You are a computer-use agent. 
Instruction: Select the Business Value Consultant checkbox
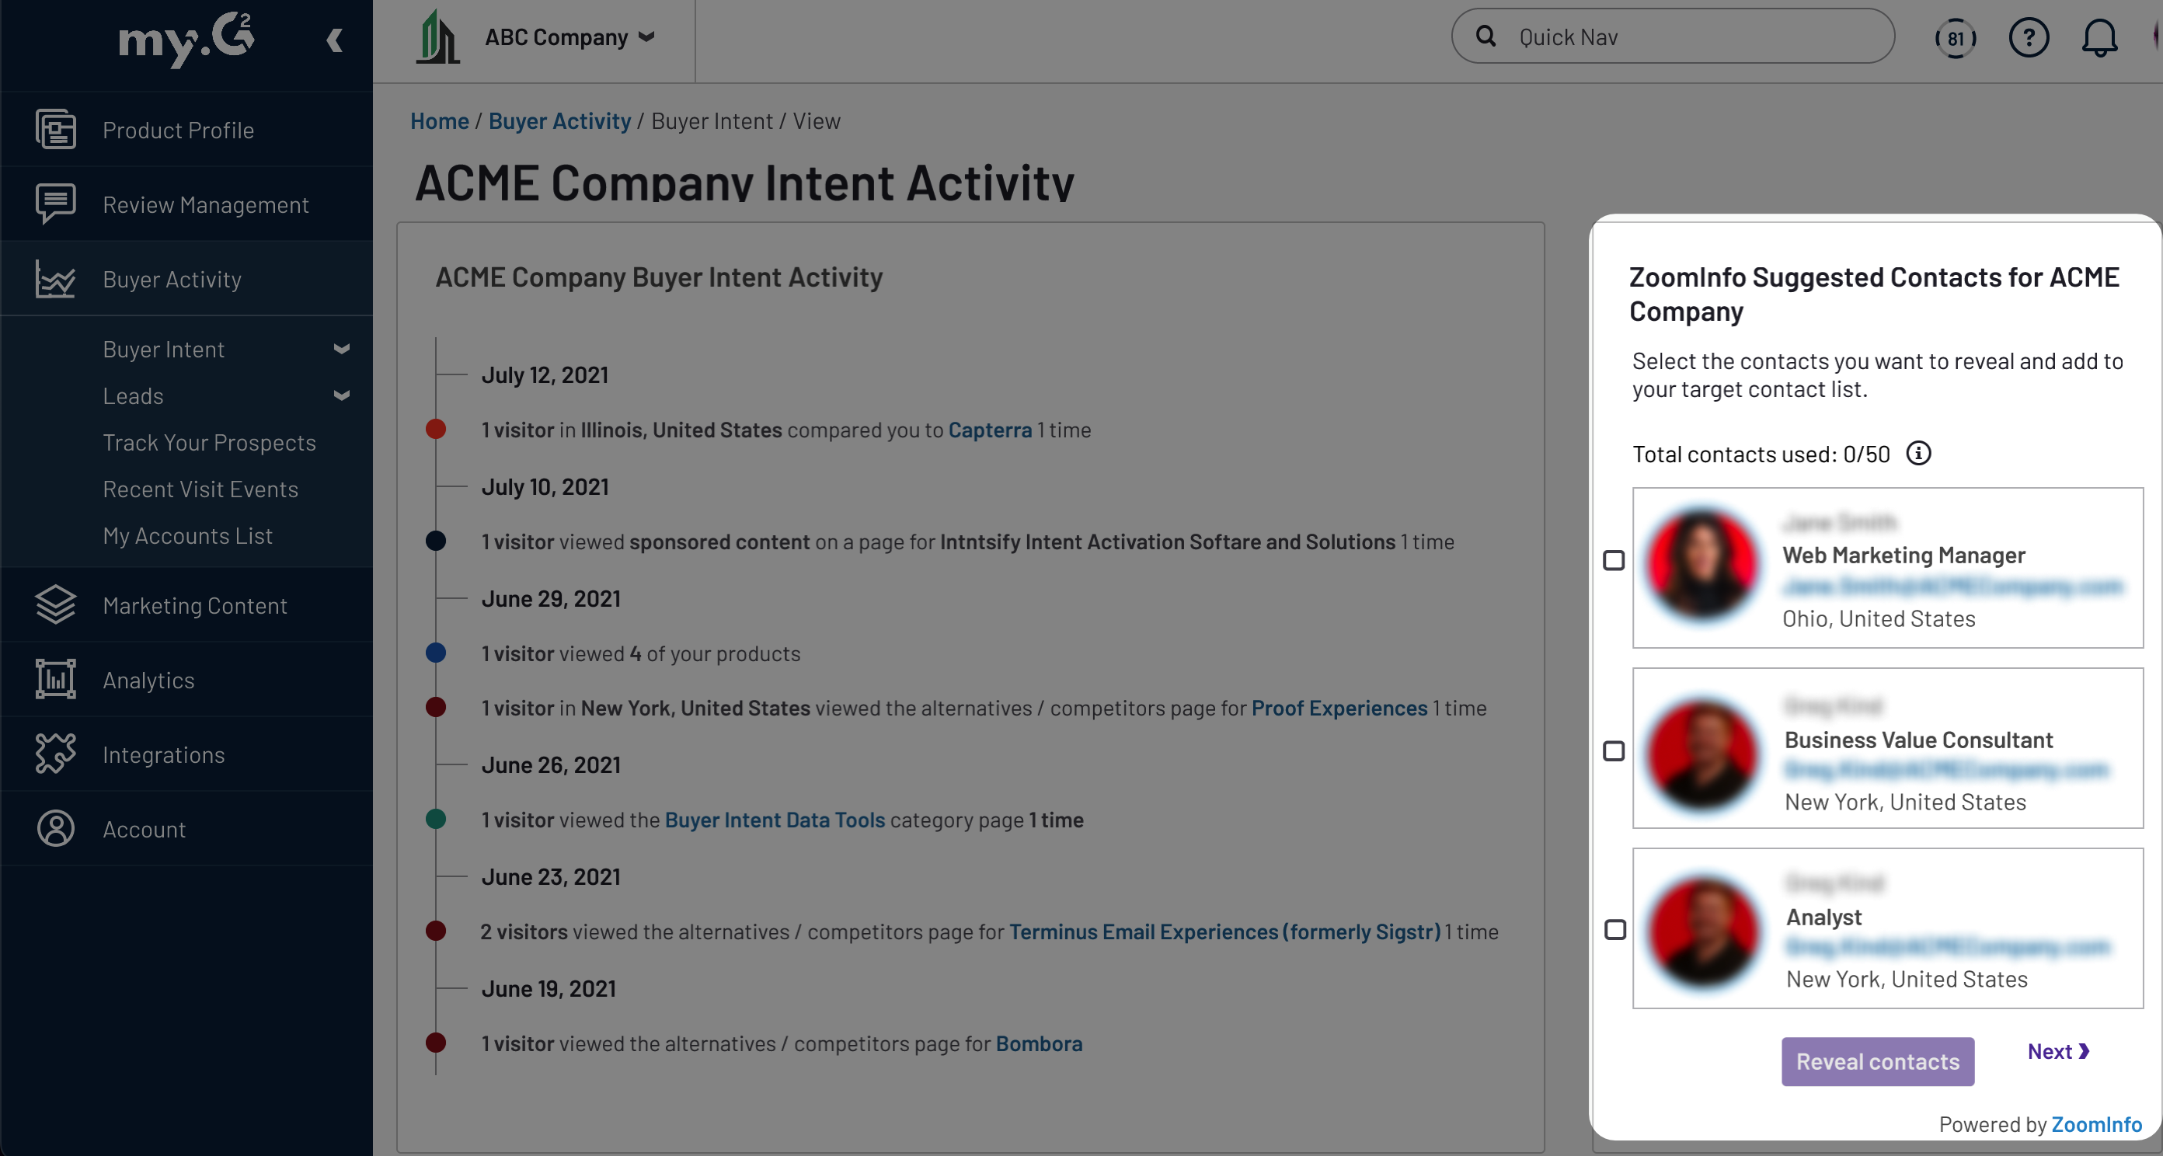click(x=1613, y=750)
